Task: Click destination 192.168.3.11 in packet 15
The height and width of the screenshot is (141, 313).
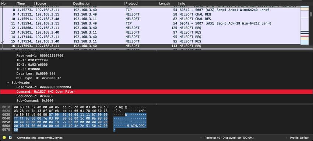Action: pos(85,41)
